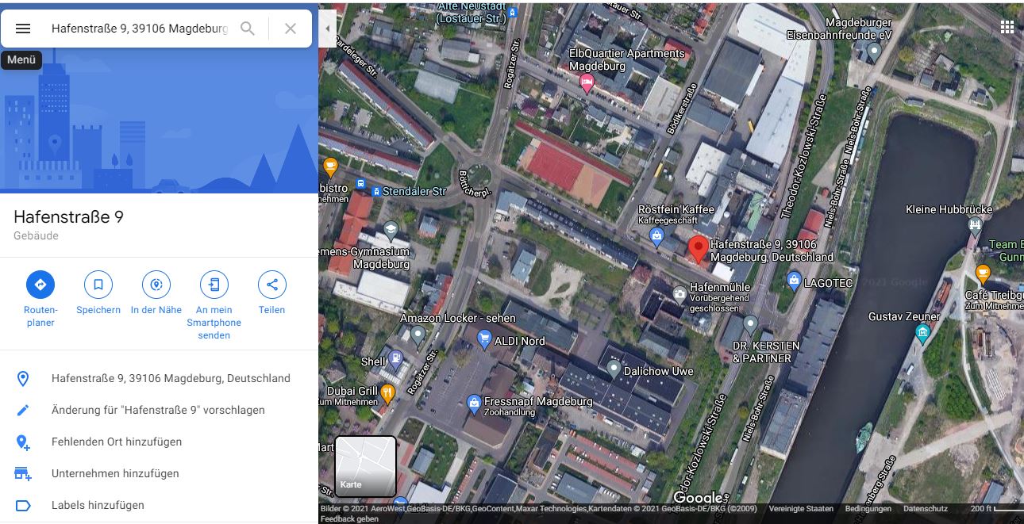Select the Gustav Zeuner museum marker
Viewport: 1024px width, 524px height.
pos(922,333)
